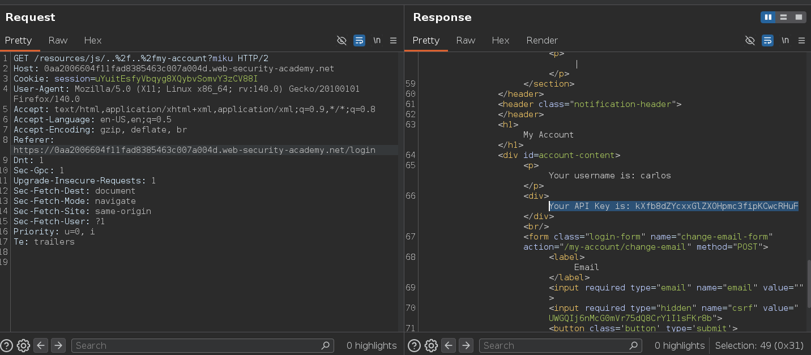The height and width of the screenshot is (355, 811).
Task: Toggle line wrap icon in Response panel
Action: [x=767, y=40]
